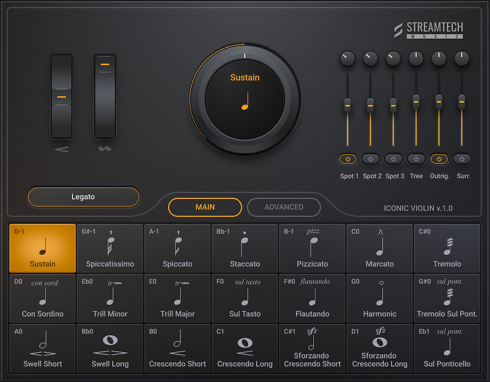Choose the Pizzicato articulation pad
Screen dimensions: 490x382
[x=312, y=249]
